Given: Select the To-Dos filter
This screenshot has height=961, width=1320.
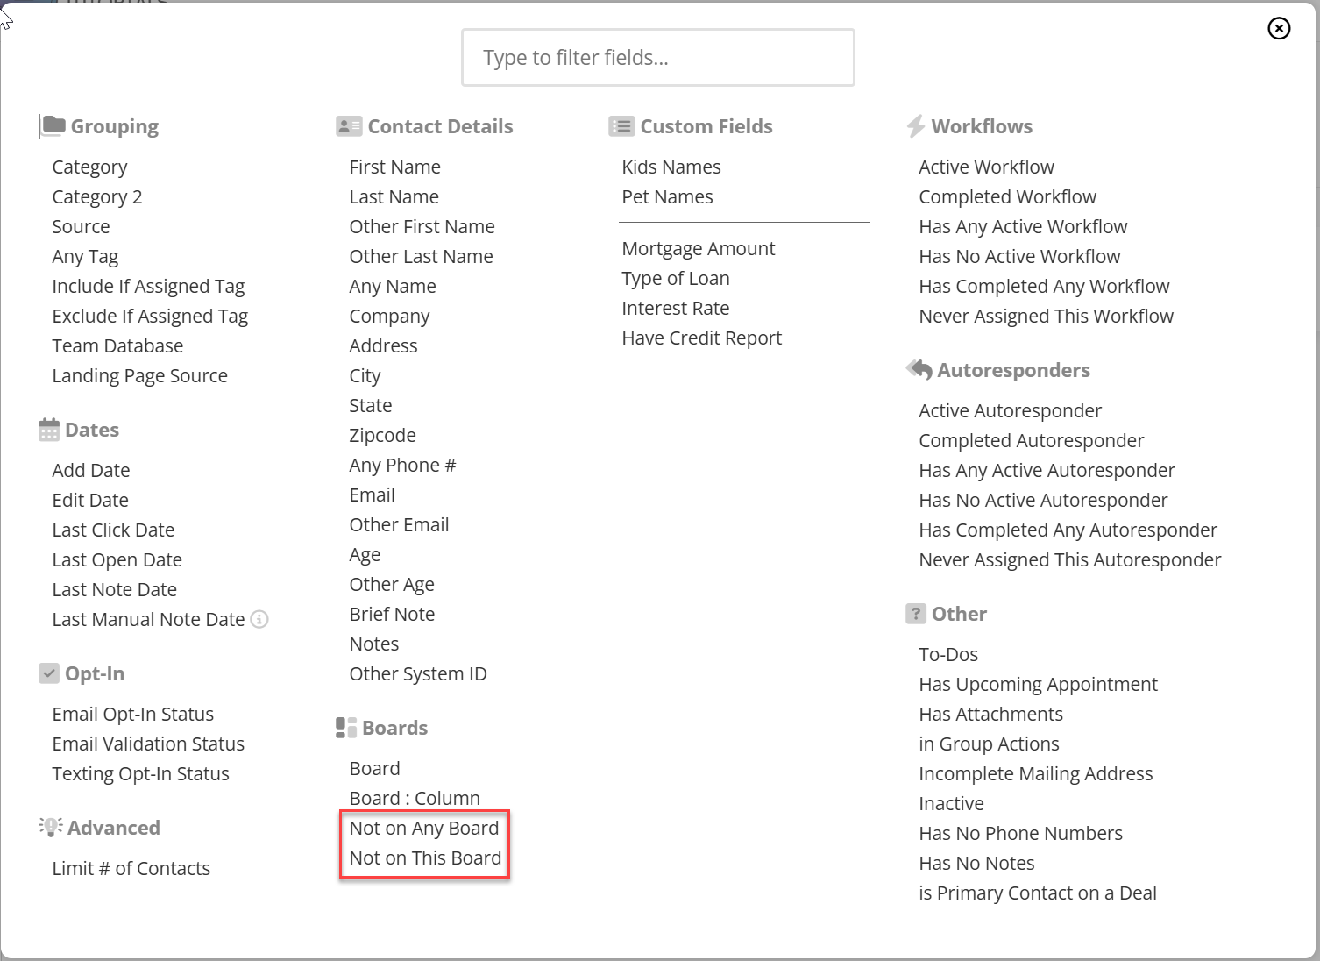Looking at the screenshot, I should [x=947, y=655].
